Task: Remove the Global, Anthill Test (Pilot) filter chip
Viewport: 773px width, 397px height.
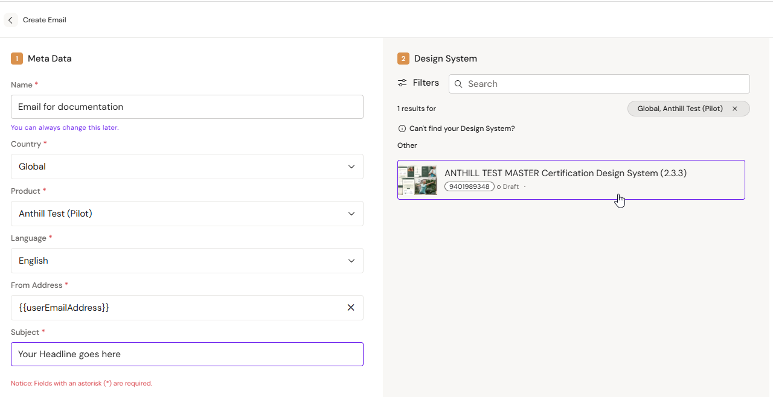Action: point(735,109)
